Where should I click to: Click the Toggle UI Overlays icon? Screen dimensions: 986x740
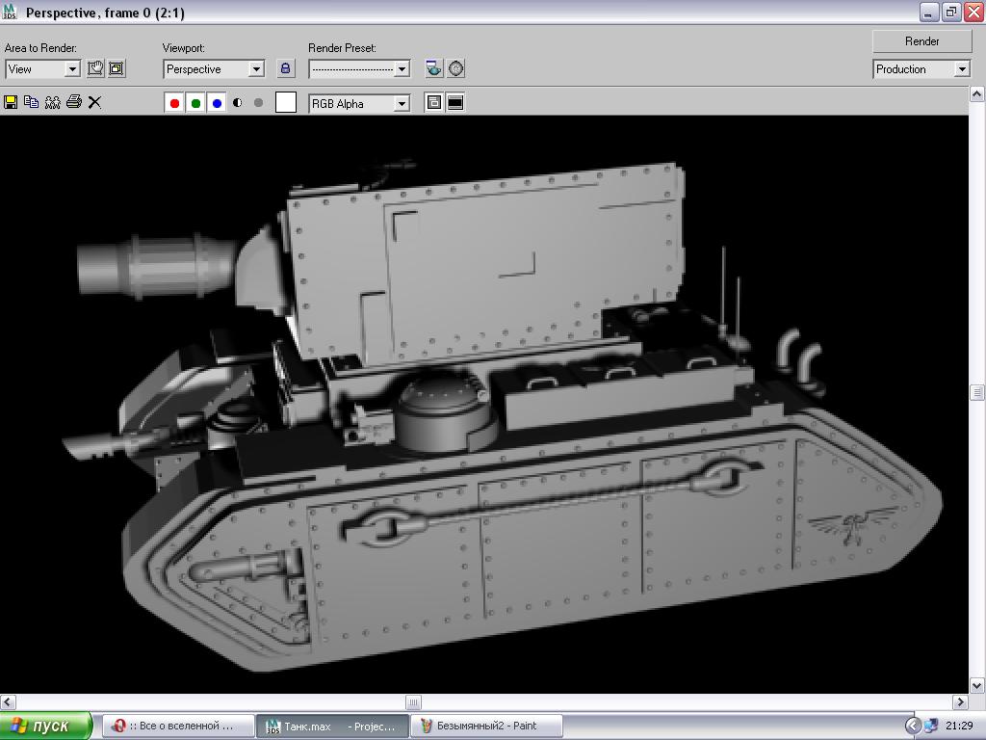pos(434,102)
